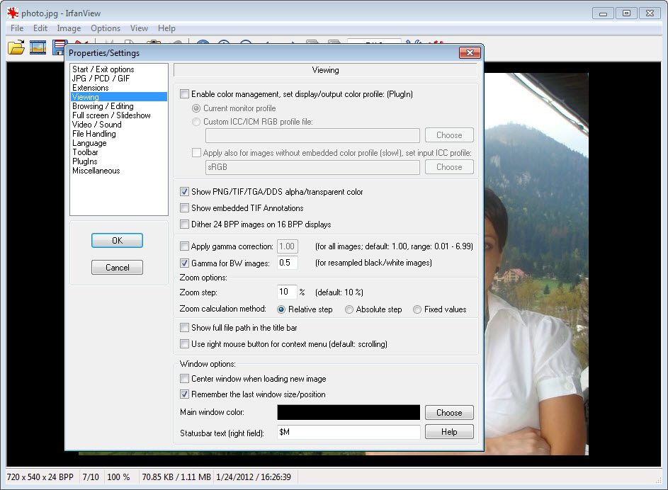The width and height of the screenshot is (668, 490).
Task: Click Cancel in Properties dialog
Action: (117, 268)
